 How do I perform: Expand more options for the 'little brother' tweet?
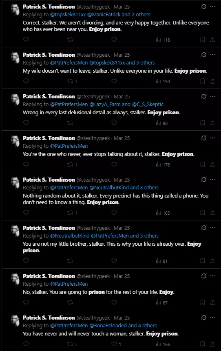(x=213, y=228)
